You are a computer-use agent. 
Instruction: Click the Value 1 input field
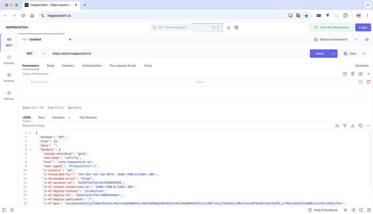point(274,82)
